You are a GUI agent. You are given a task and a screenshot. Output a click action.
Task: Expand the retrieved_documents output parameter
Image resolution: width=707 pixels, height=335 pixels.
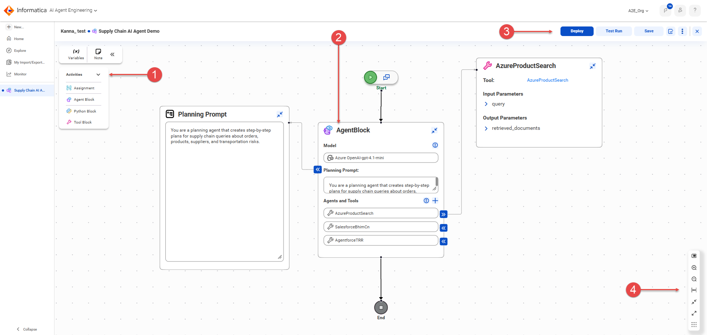click(x=486, y=128)
